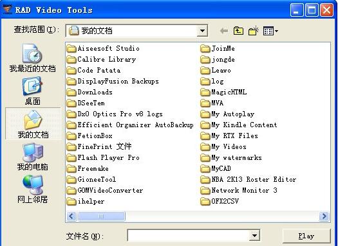Click the My Videos folder name
The height and width of the screenshot is (246, 338).
tap(229, 147)
